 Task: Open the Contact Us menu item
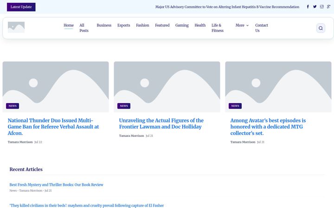click(x=262, y=28)
